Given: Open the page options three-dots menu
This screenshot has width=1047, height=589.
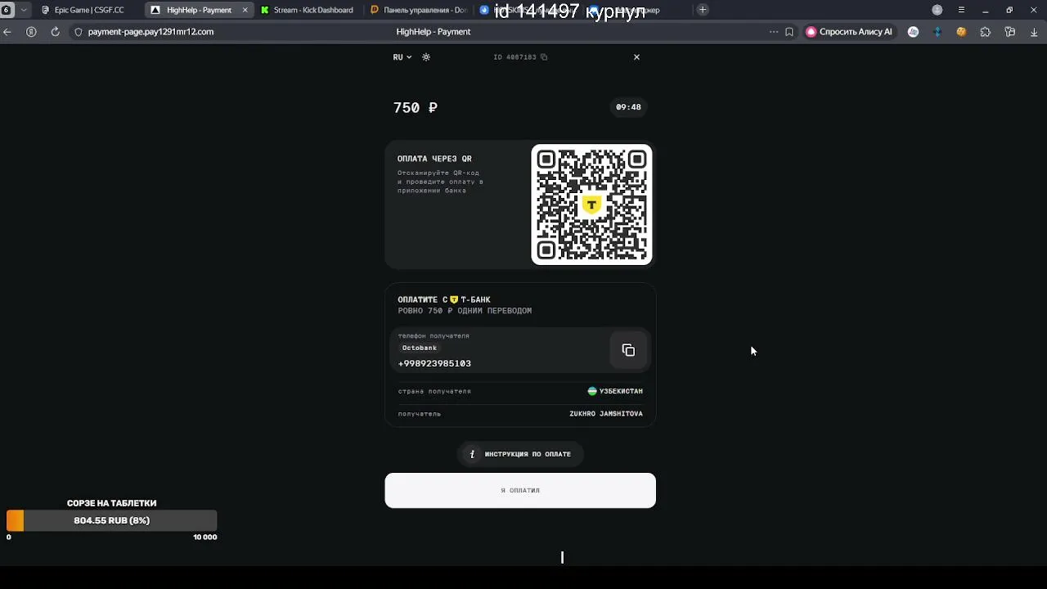Looking at the screenshot, I should 774,32.
